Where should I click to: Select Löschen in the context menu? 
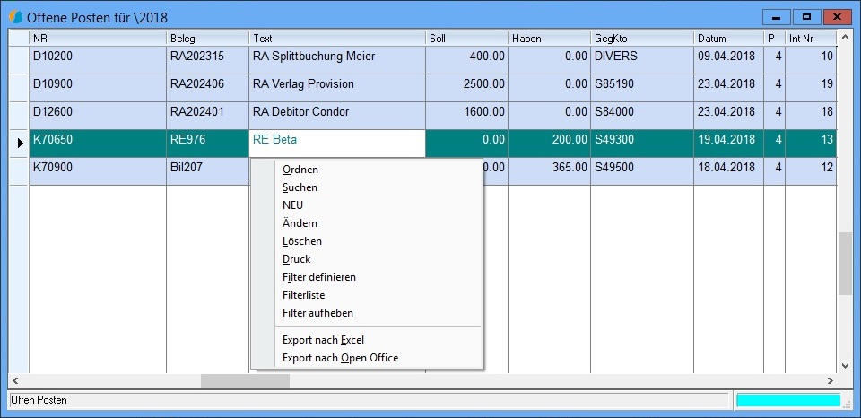pos(301,241)
